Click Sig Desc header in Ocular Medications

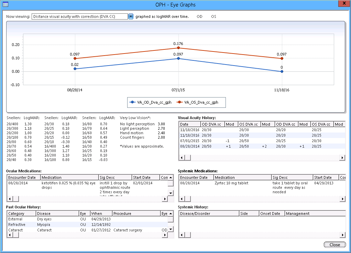pos(115,177)
